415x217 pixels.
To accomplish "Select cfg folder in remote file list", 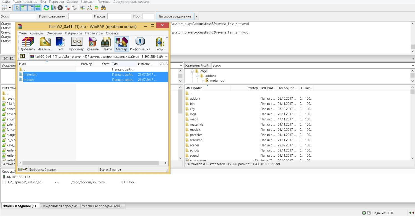I will 192,109.
